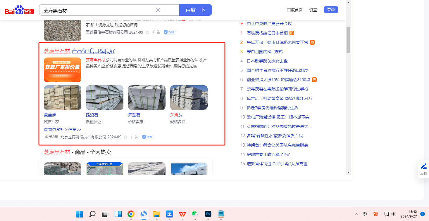Open hot search 午后开盘上交所系统仍未恢复正常
This screenshot has height=221, width=429.
pyautogui.click(x=278, y=42)
